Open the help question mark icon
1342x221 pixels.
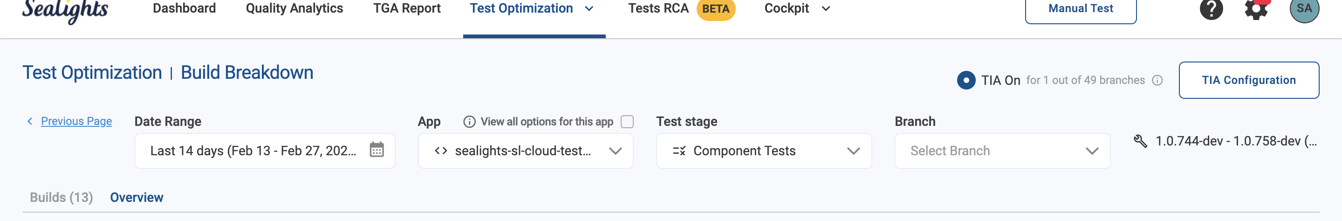pyautogui.click(x=1211, y=9)
